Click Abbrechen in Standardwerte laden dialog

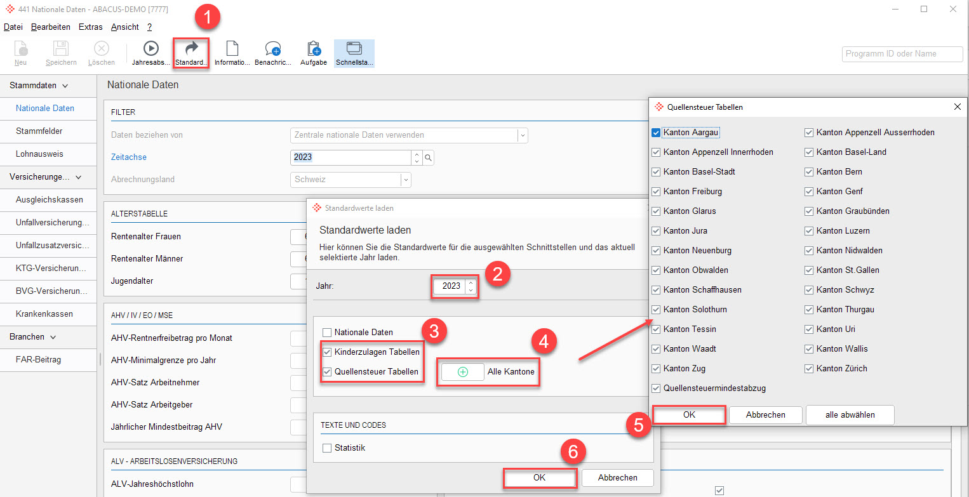pos(617,477)
